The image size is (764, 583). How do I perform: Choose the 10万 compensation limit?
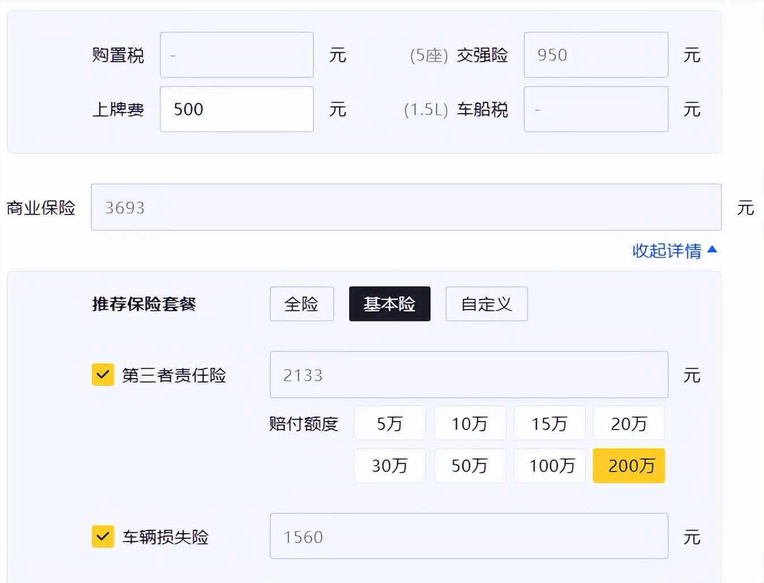pyautogui.click(x=469, y=423)
